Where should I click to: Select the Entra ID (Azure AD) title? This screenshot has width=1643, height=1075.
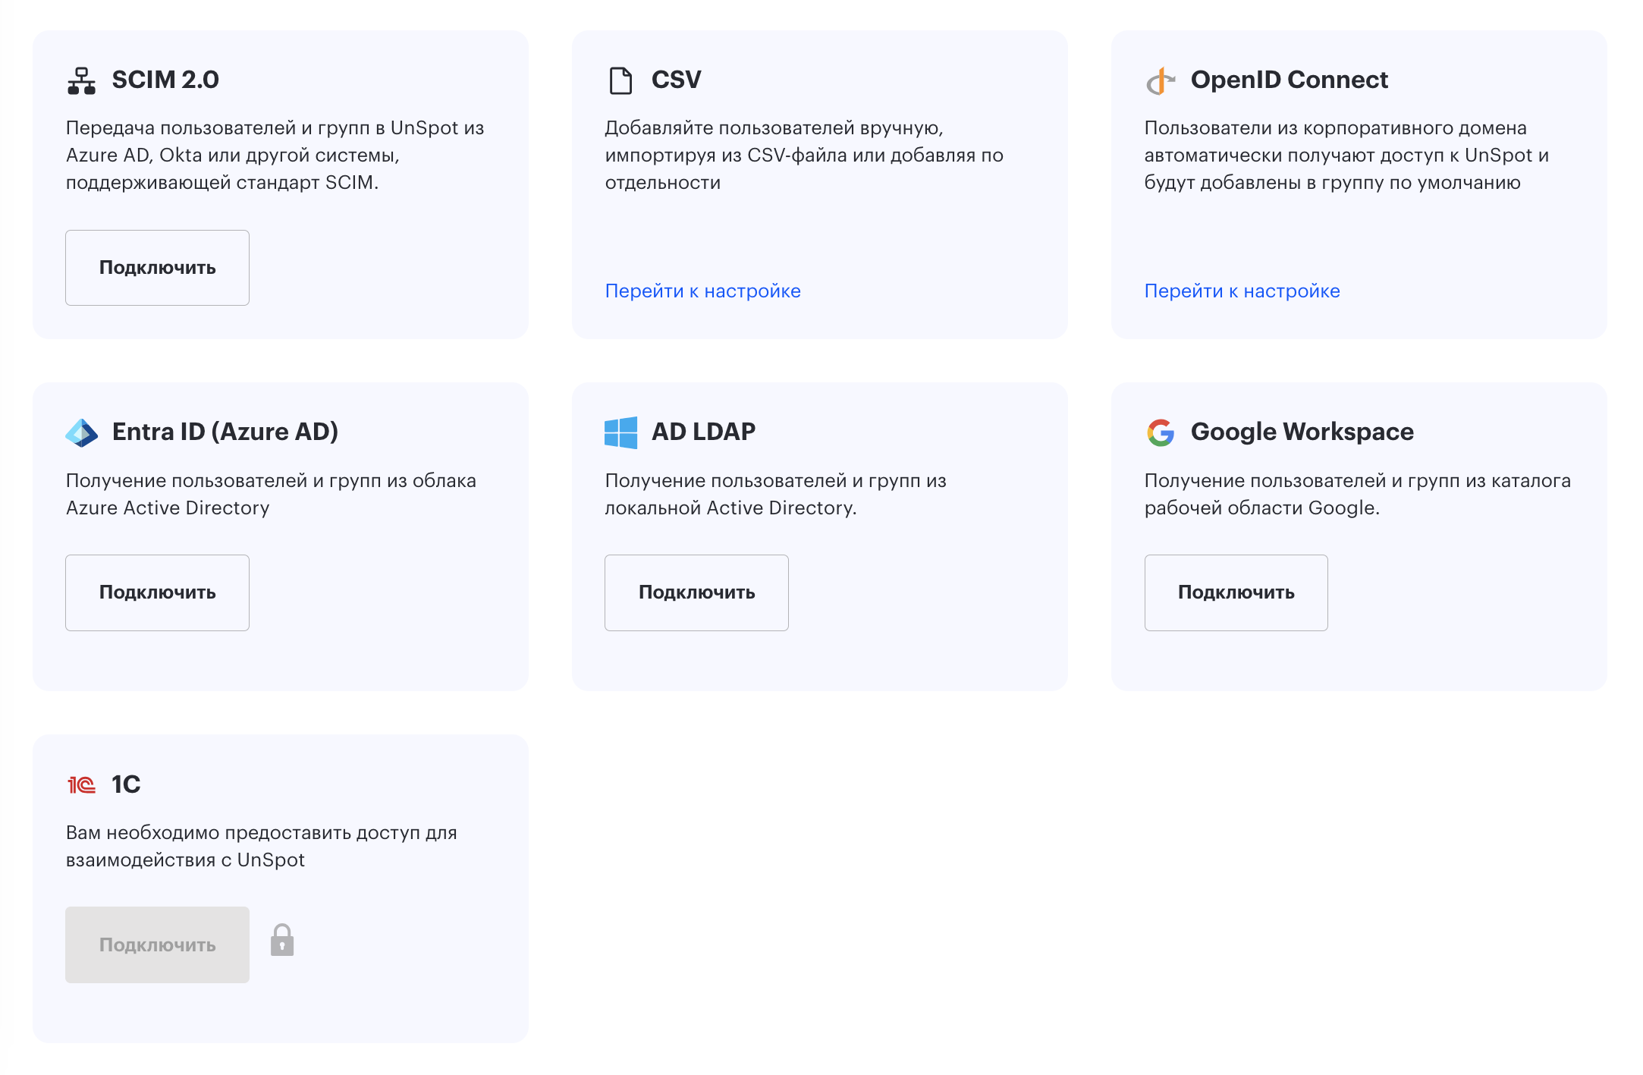tap(225, 432)
